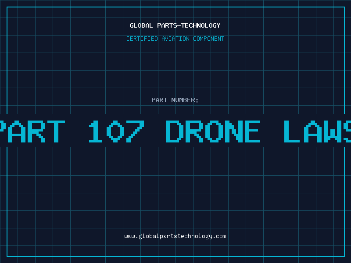Click the word NUMBER: in the label
The image size is (351, 263).
click(185, 100)
